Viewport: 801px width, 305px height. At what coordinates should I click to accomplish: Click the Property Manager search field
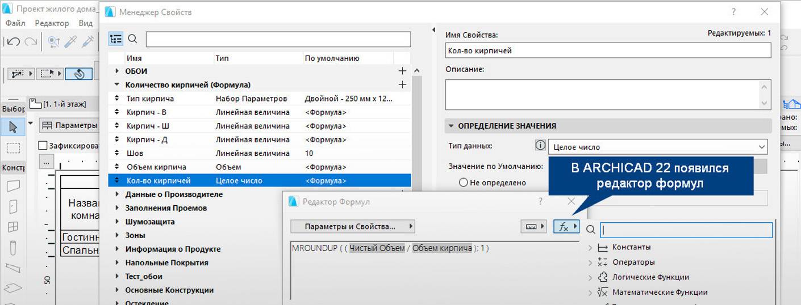(278, 39)
